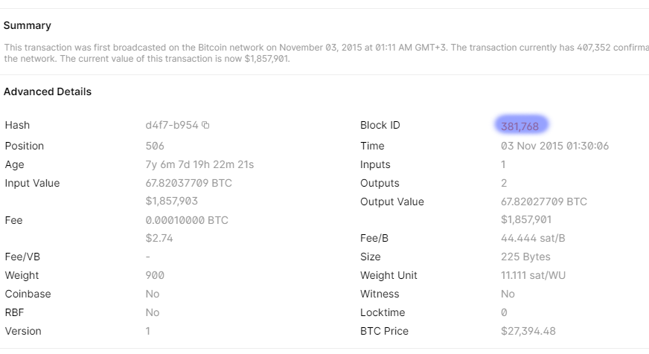Click the Advanced Details heading
649x354 pixels.
click(48, 91)
